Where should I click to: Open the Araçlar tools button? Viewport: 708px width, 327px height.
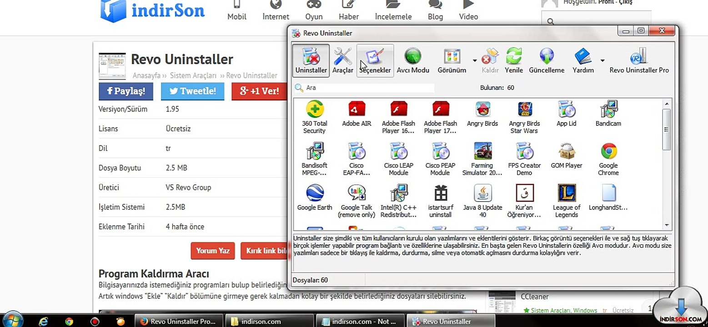tap(342, 60)
